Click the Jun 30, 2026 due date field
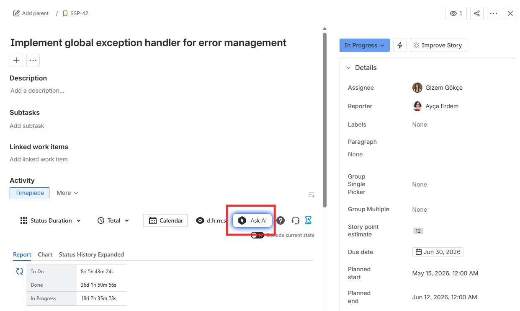This screenshot has width=520, height=311. point(438,252)
